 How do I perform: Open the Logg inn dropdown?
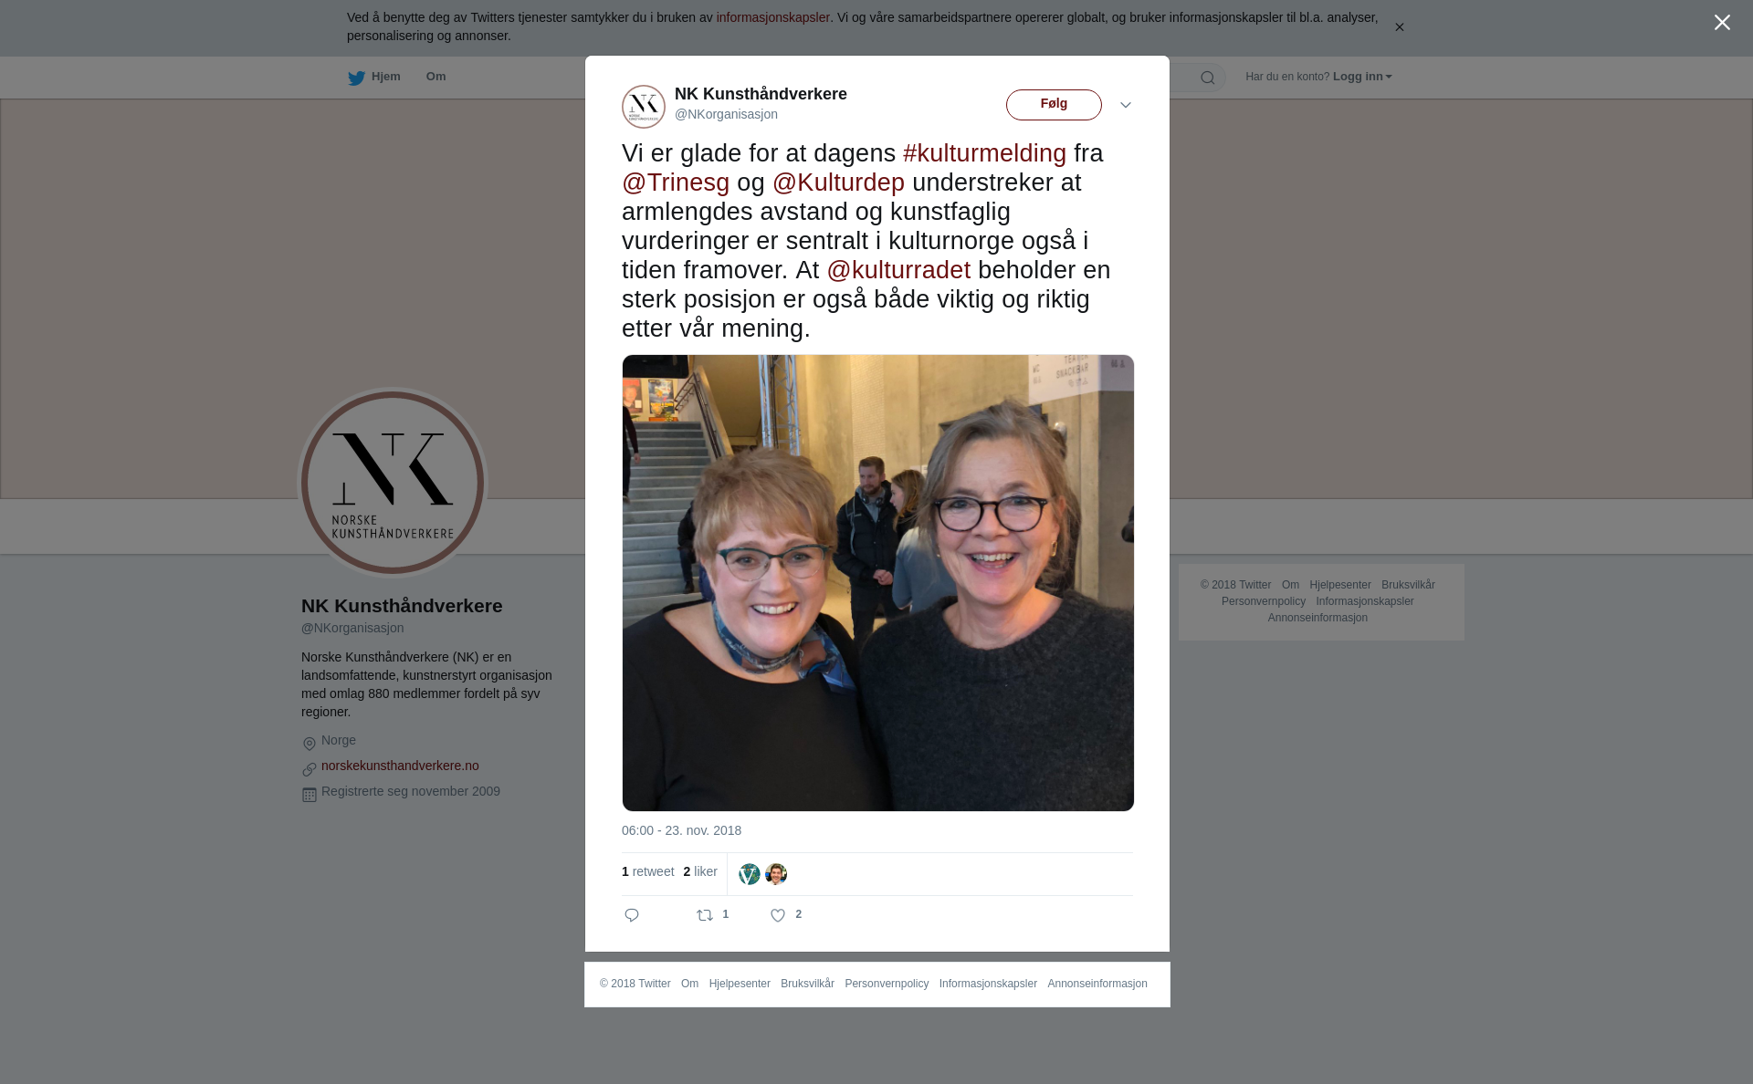(x=1362, y=77)
